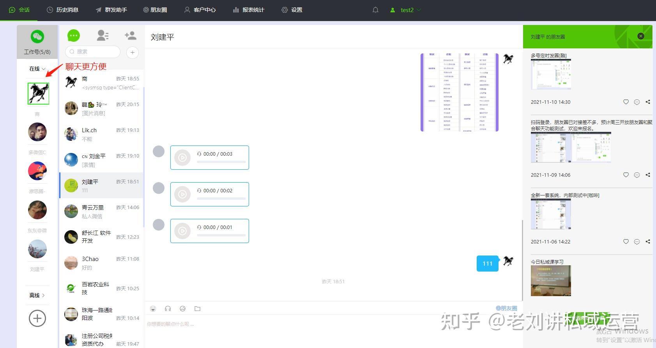Image resolution: width=656 pixels, height=348 pixels.
Task: Show the chat sessions list icon
Action: (x=74, y=36)
